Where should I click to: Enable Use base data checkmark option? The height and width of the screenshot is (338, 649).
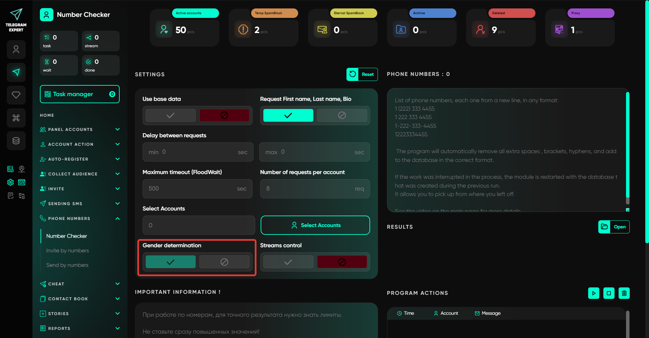pos(170,115)
